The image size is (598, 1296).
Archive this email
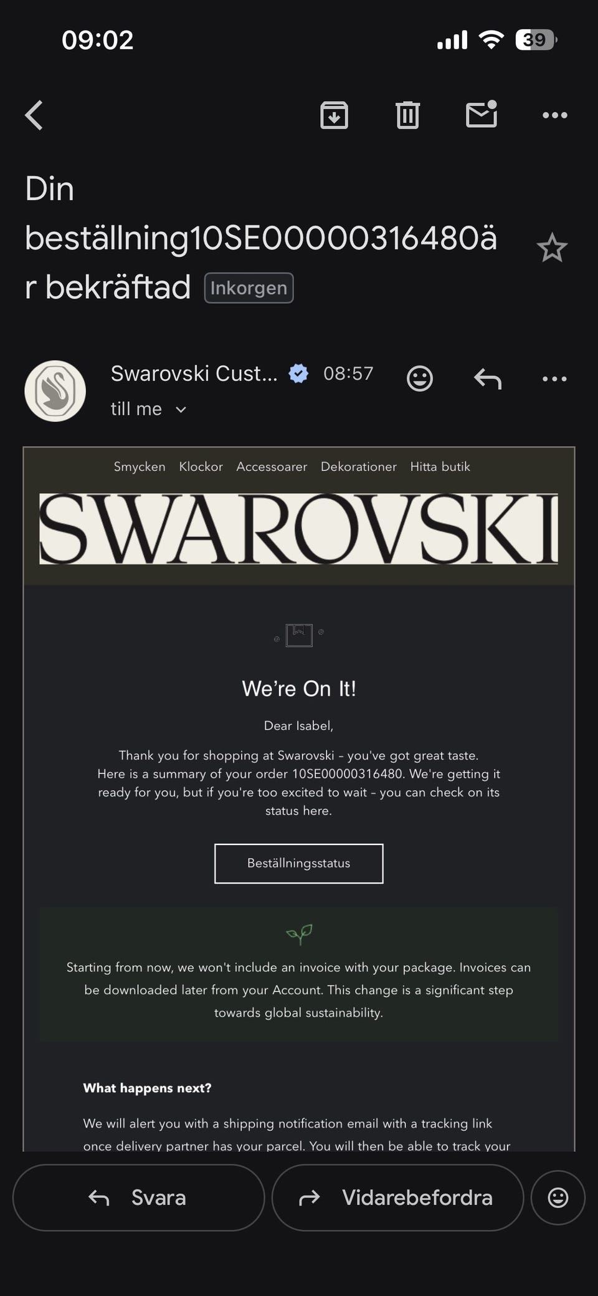pyautogui.click(x=334, y=115)
